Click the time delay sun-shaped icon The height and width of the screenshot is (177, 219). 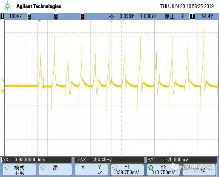111,16
